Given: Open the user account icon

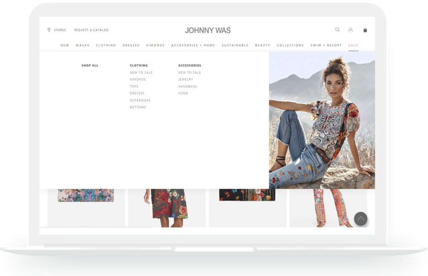Looking at the screenshot, I should point(351,30).
